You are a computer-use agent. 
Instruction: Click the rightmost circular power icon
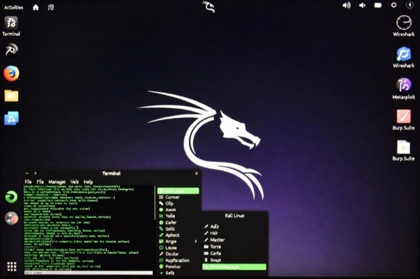click(409, 5)
